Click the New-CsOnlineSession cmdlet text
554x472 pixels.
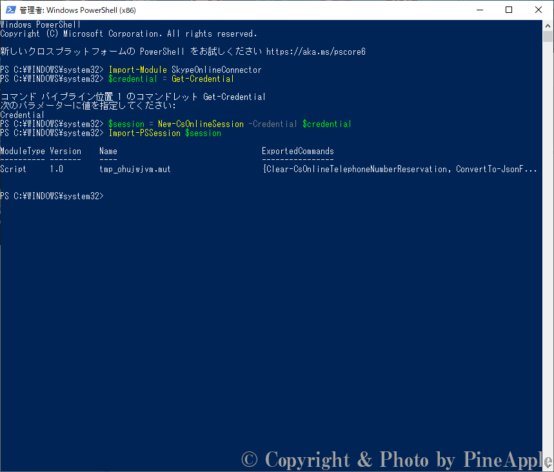pyautogui.click(x=201, y=124)
